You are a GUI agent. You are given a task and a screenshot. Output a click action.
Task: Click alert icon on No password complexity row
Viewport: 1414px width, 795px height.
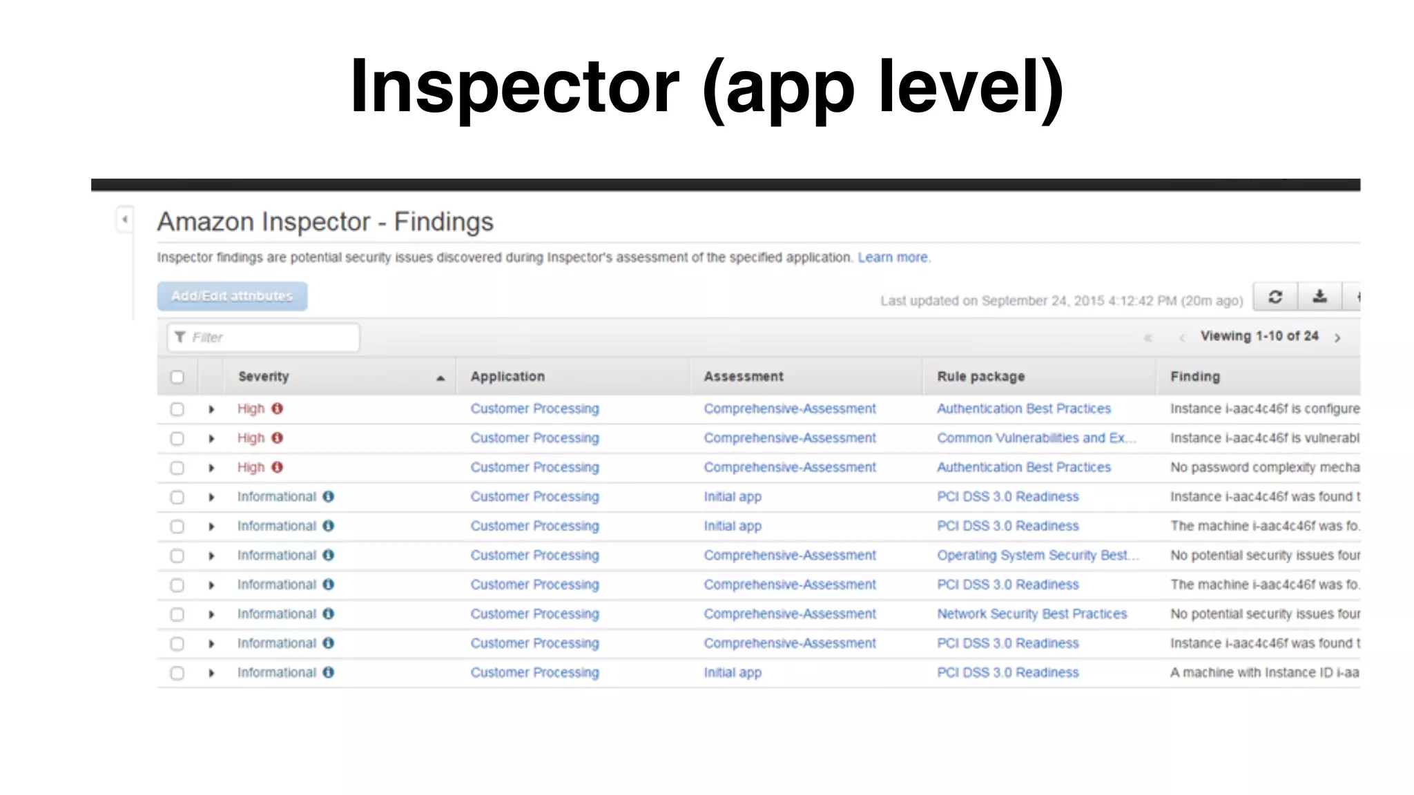point(277,467)
